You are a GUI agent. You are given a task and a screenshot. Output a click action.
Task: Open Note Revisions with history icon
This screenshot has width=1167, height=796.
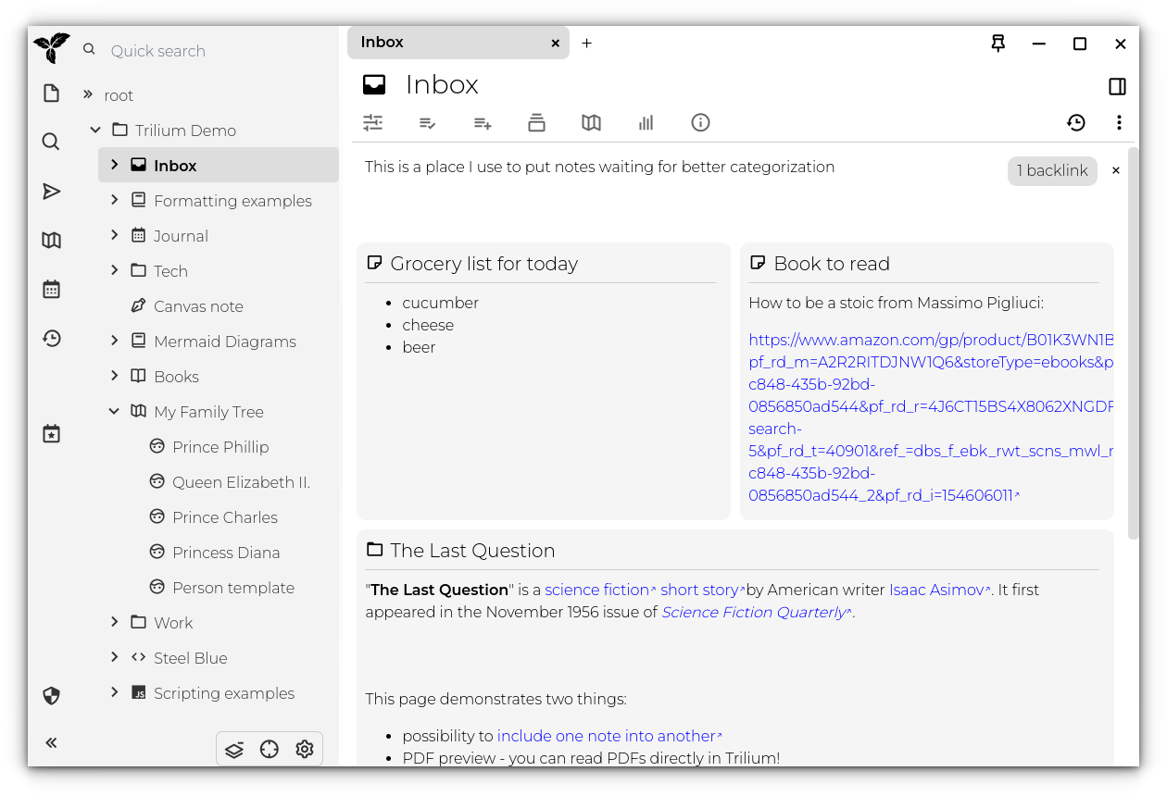(x=1075, y=122)
